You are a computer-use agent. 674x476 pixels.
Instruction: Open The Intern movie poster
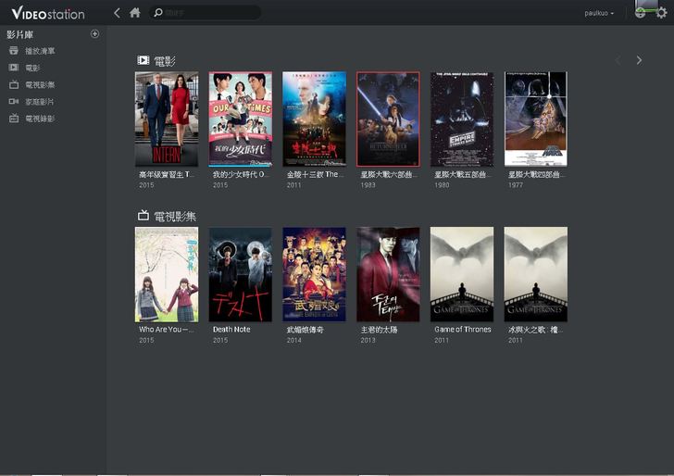[x=167, y=119]
